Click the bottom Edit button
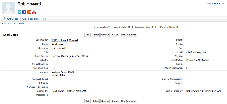The height and width of the screenshot is (104, 227). [88, 101]
